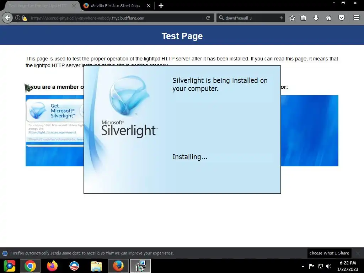Open the Silverlight license agreement link

(x=52, y=132)
